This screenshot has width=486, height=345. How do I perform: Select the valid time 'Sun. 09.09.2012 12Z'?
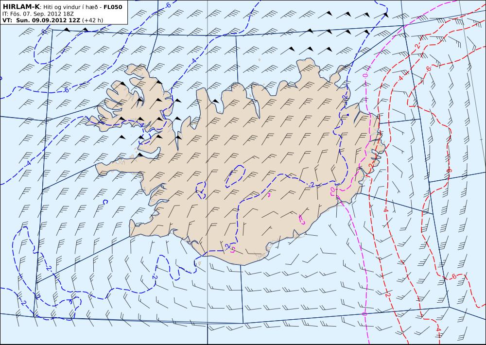click(x=48, y=20)
